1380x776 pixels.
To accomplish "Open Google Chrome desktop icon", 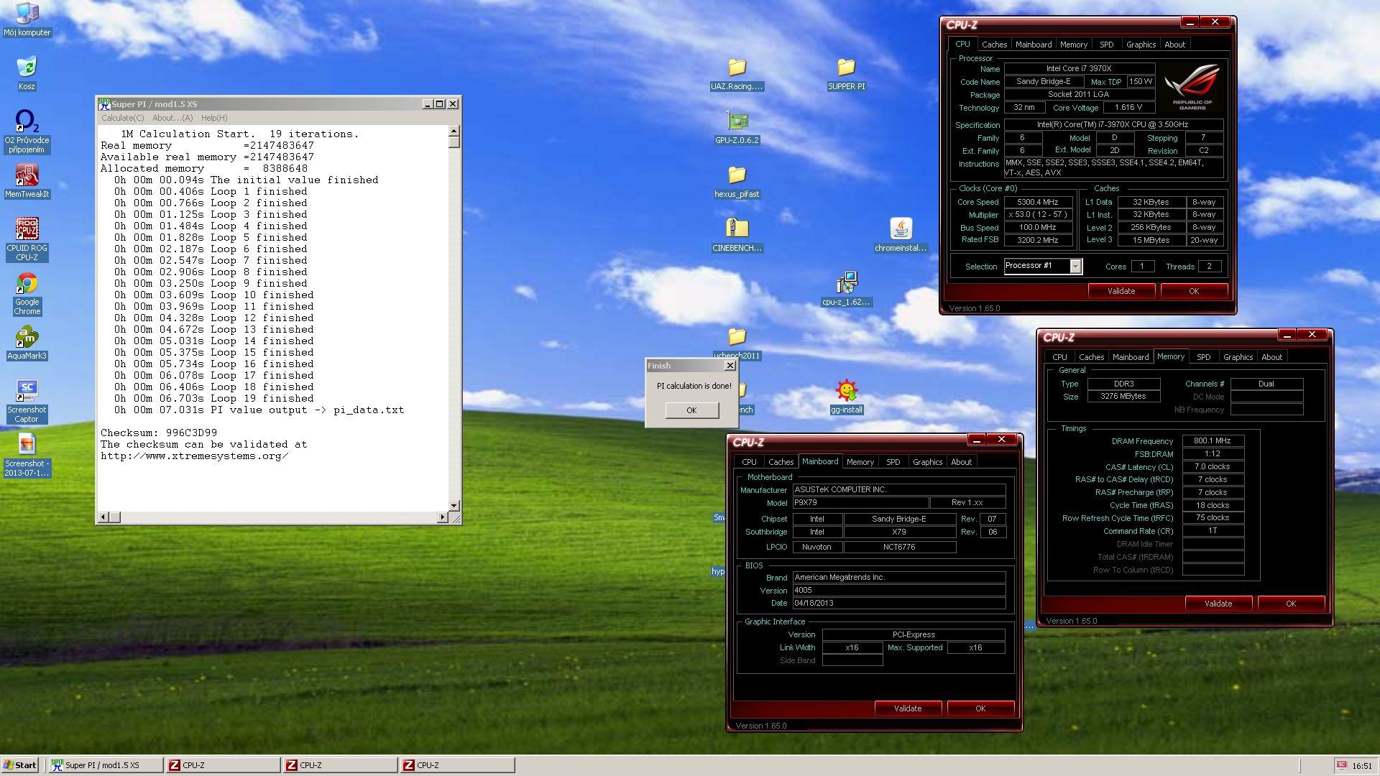I will (x=27, y=293).
